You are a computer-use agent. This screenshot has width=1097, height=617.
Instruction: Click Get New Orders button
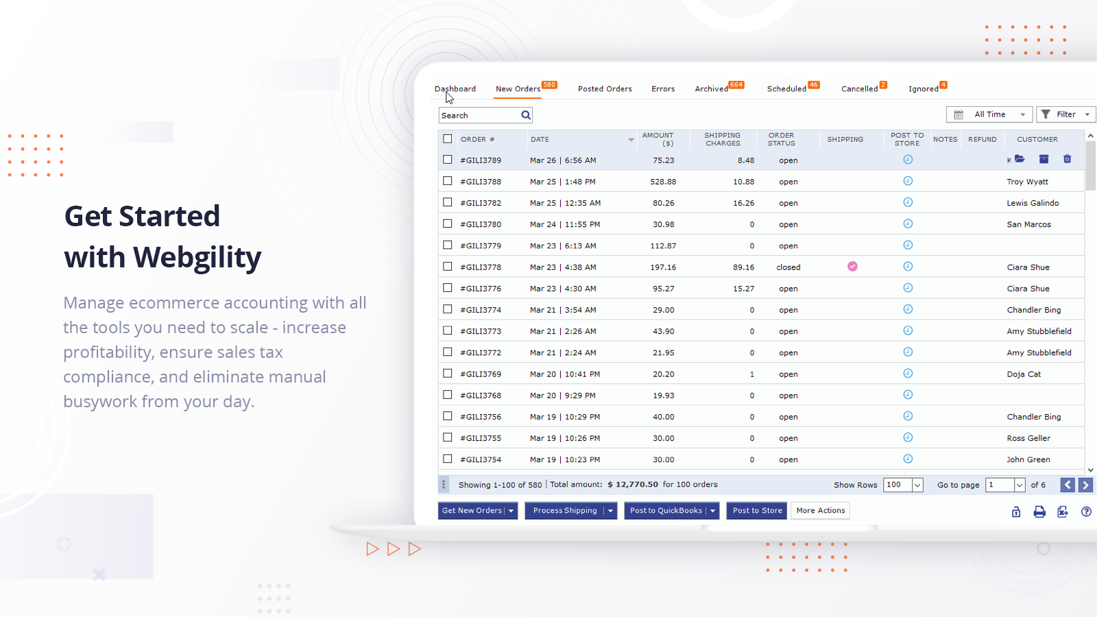[472, 511]
